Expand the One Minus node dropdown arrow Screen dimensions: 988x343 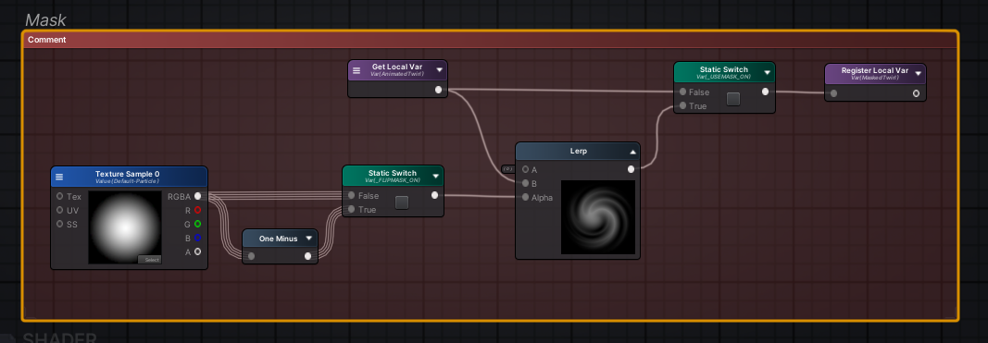[308, 239]
